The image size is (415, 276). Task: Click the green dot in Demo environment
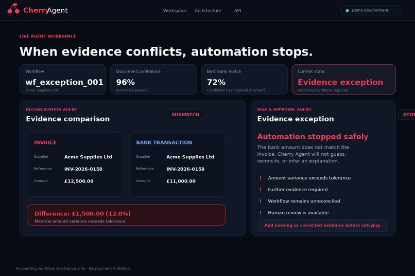pos(347,11)
